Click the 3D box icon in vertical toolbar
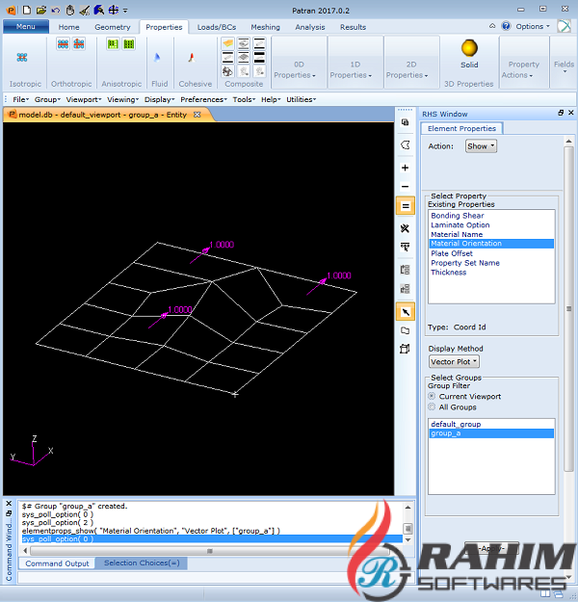This screenshot has height=602, width=578. 405,349
